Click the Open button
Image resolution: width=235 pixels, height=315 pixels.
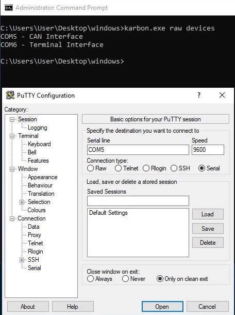(x=162, y=307)
